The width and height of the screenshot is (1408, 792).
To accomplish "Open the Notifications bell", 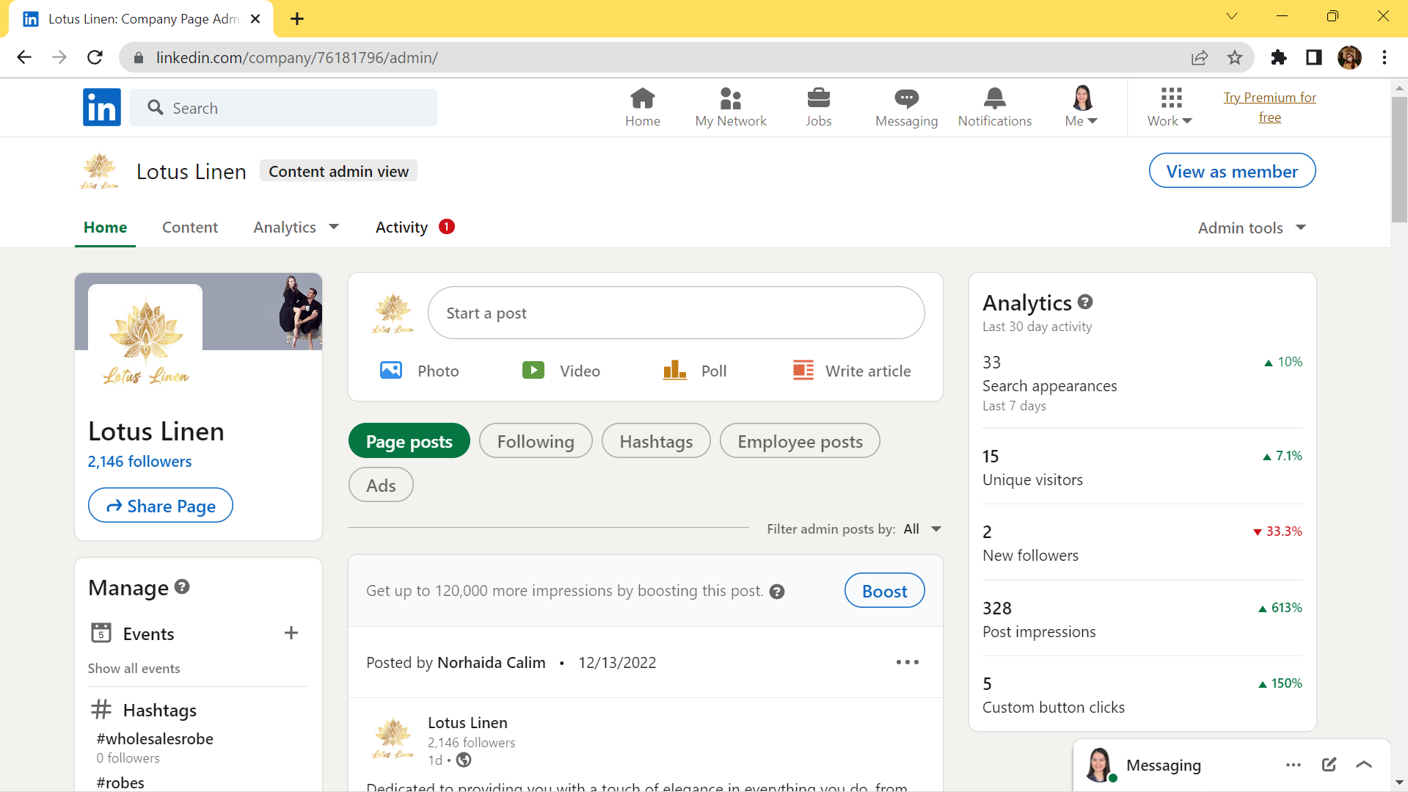I will click(x=995, y=98).
